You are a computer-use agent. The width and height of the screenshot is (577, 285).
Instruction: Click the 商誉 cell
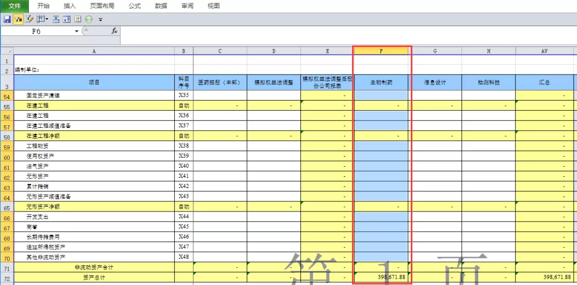point(94,227)
